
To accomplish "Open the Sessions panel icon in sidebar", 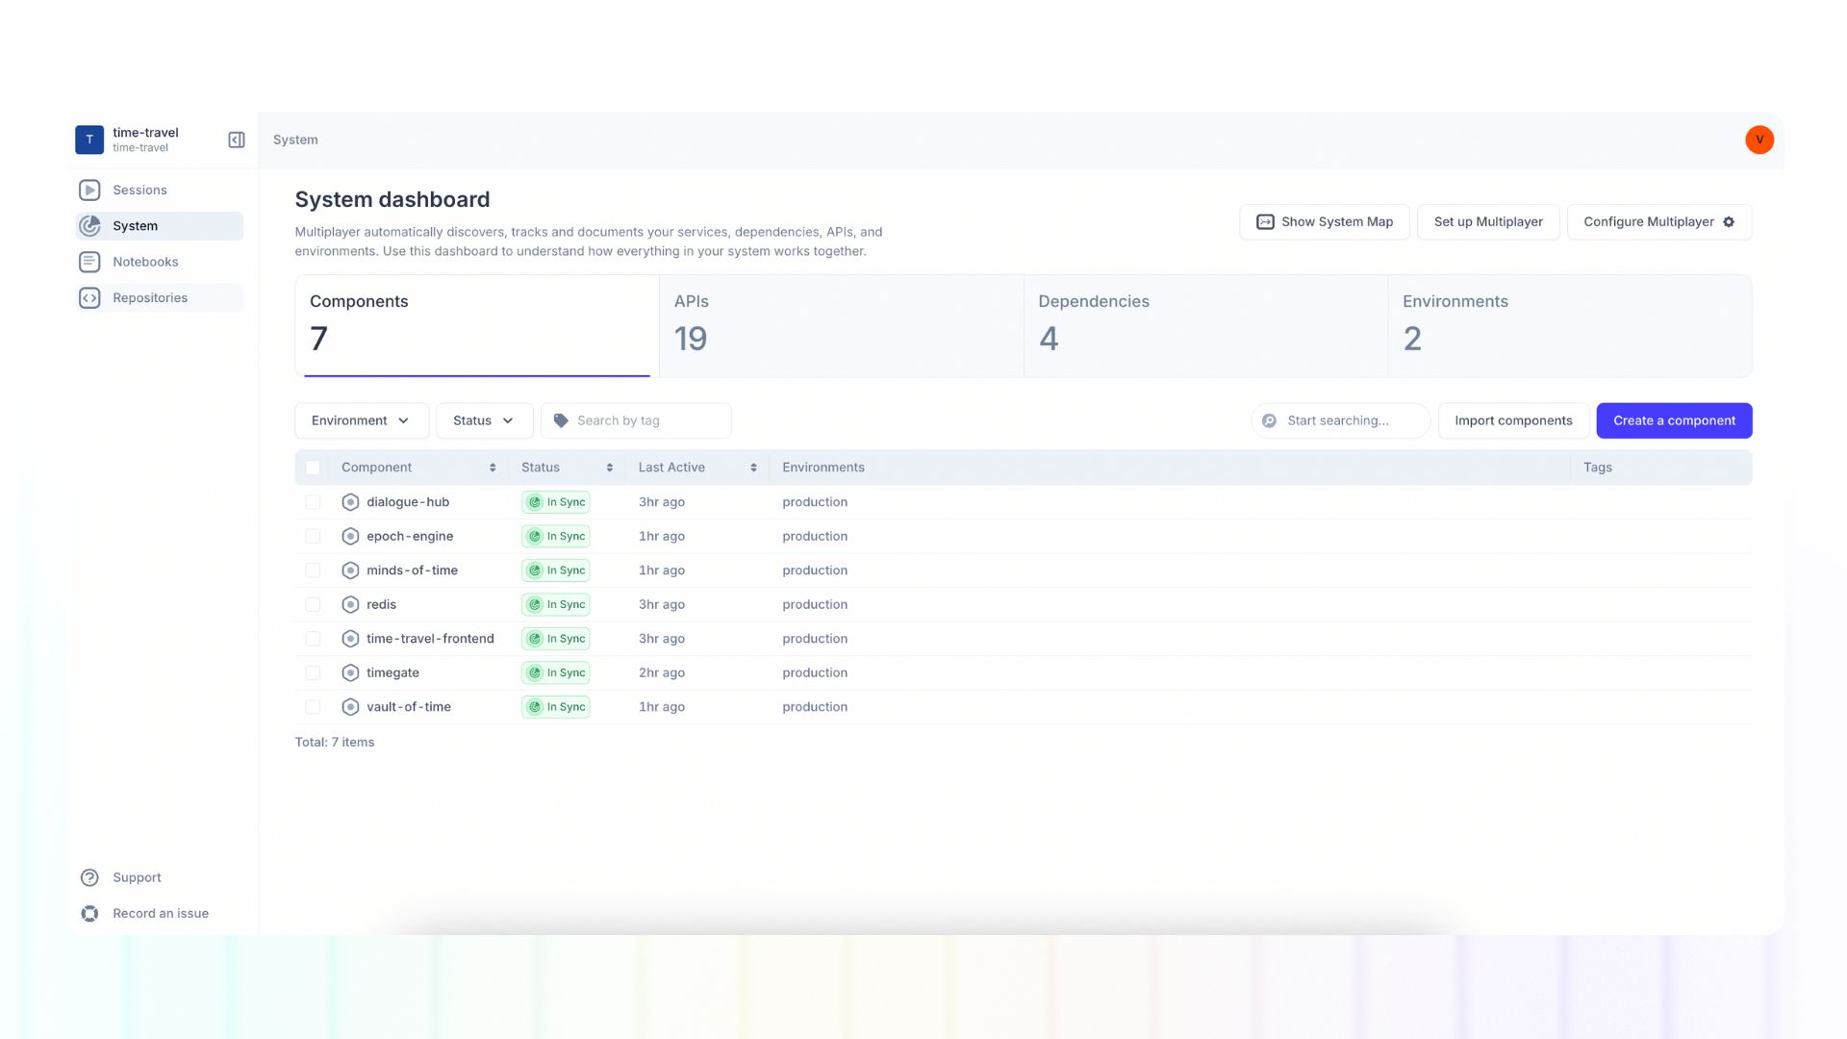I will click(89, 190).
